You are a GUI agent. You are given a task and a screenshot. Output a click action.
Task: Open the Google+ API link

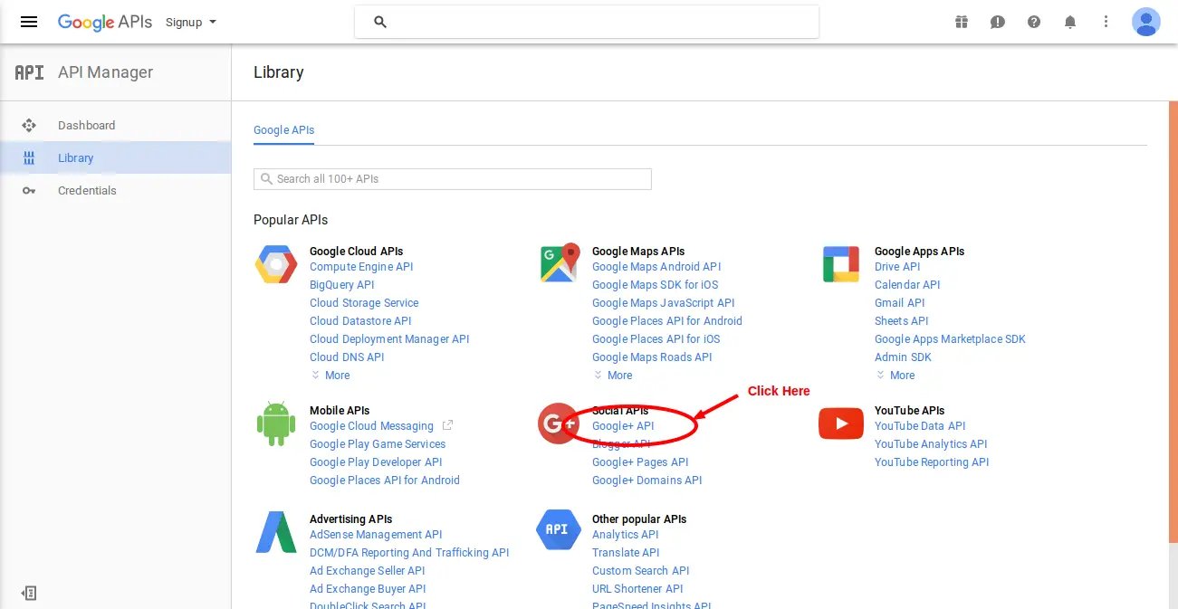622,425
